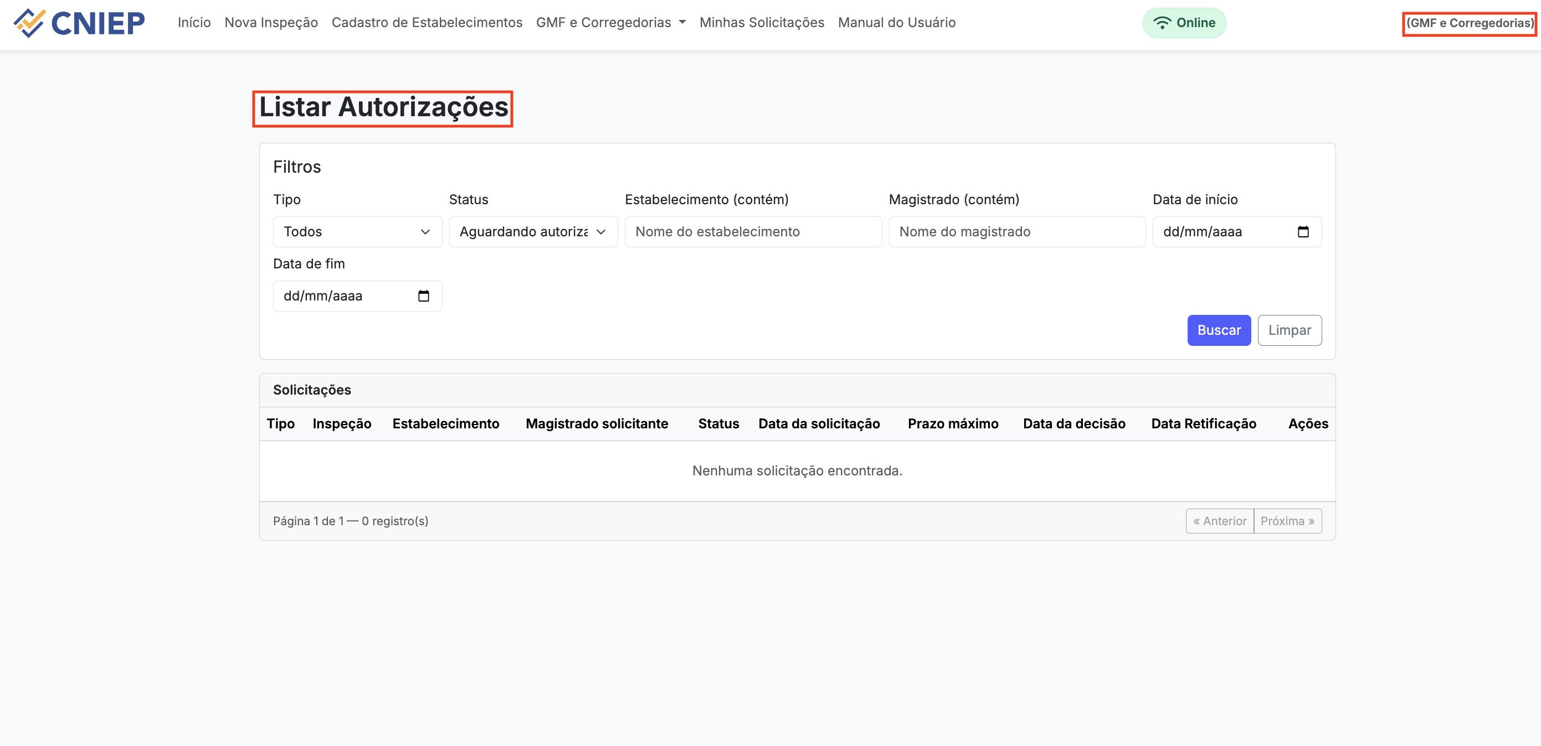Screen dimensions: 1541x746
Task: Focus the Nome do estabelecimento field
Action: point(753,232)
